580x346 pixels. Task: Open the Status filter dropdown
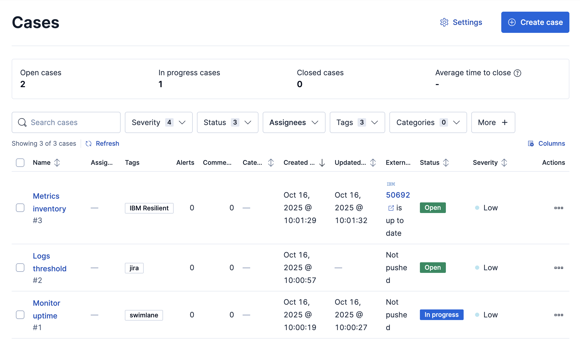pos(248,122)
